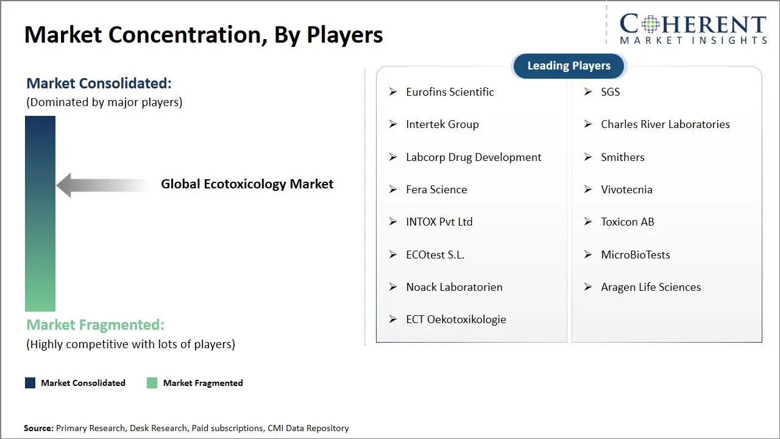Image resolution: width=780 pixels, height=439 pixels.
Task: Select the Labcorp Drug Development list entry
Action: tap(473, 157)
